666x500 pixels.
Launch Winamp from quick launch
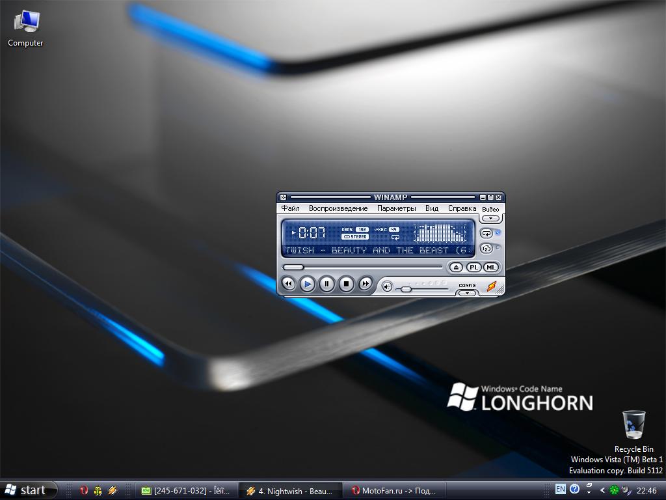pyautogui.click(x=112, y=491)
